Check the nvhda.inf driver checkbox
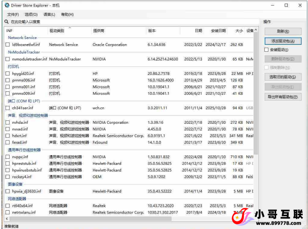The image size is (308, 229). click(x=8, y=122)
